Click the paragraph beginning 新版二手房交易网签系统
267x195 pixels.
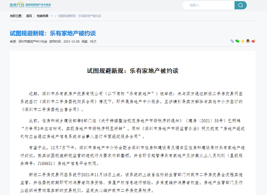click(x=132, y=183)
